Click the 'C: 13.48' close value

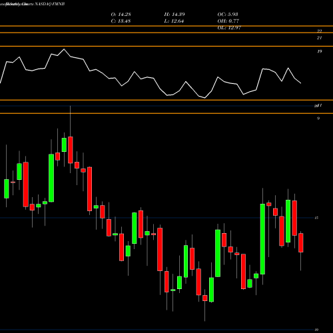click(121, 21)
